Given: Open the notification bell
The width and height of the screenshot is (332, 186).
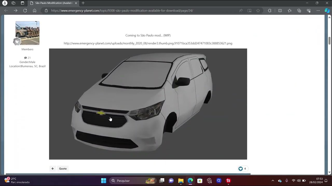Looking at the screenshot, I should tap(326, 181).
